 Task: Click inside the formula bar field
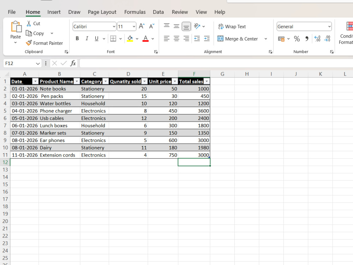[216, 63]
